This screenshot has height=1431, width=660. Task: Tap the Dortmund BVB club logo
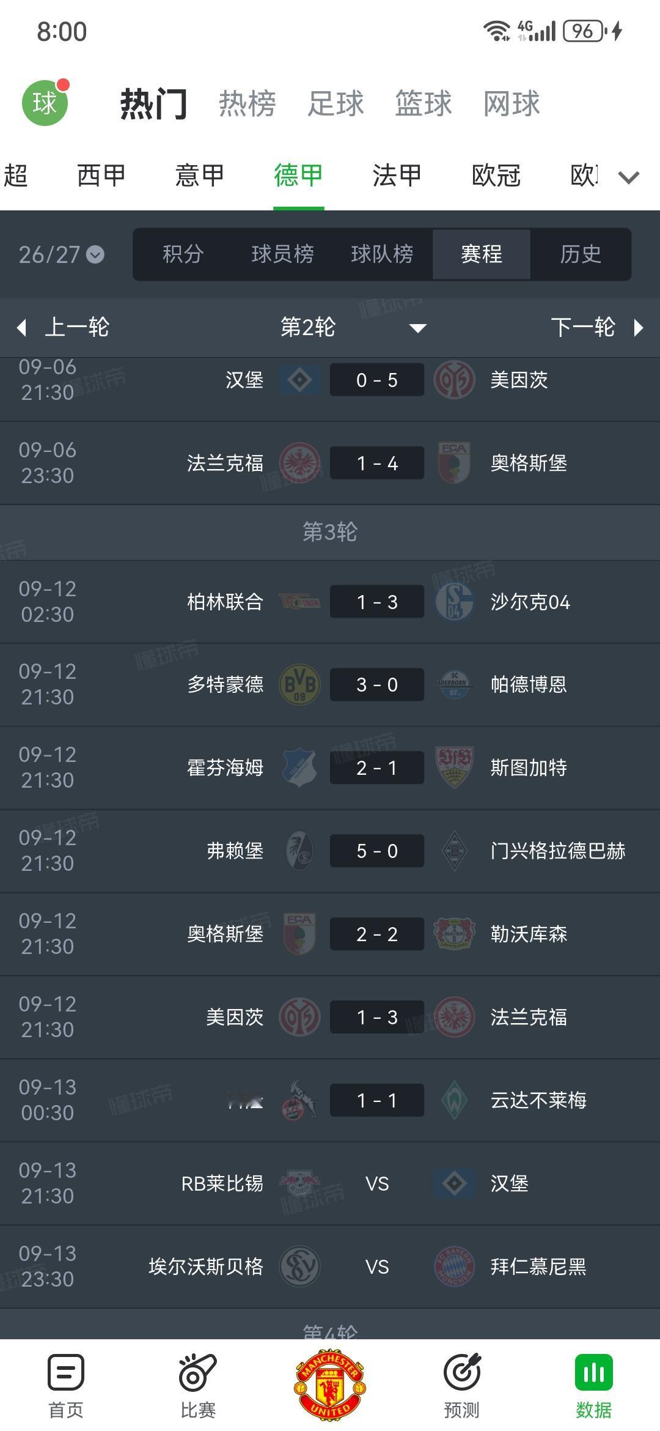(x=299, y=685)
